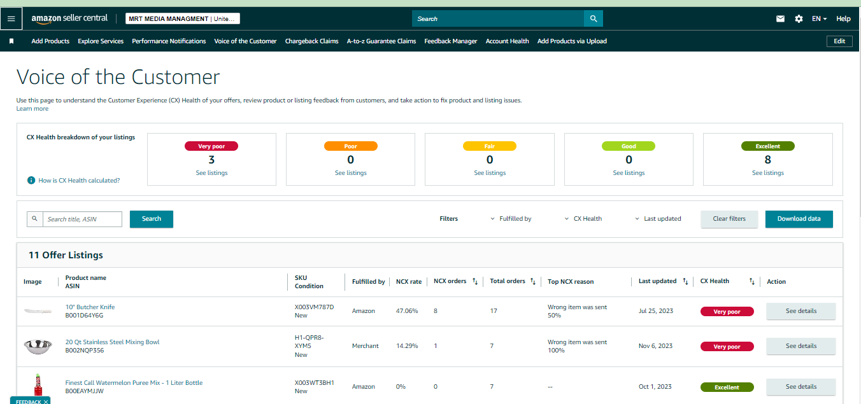
Task: Open Add Products menu item
Action: coord(50,41)
